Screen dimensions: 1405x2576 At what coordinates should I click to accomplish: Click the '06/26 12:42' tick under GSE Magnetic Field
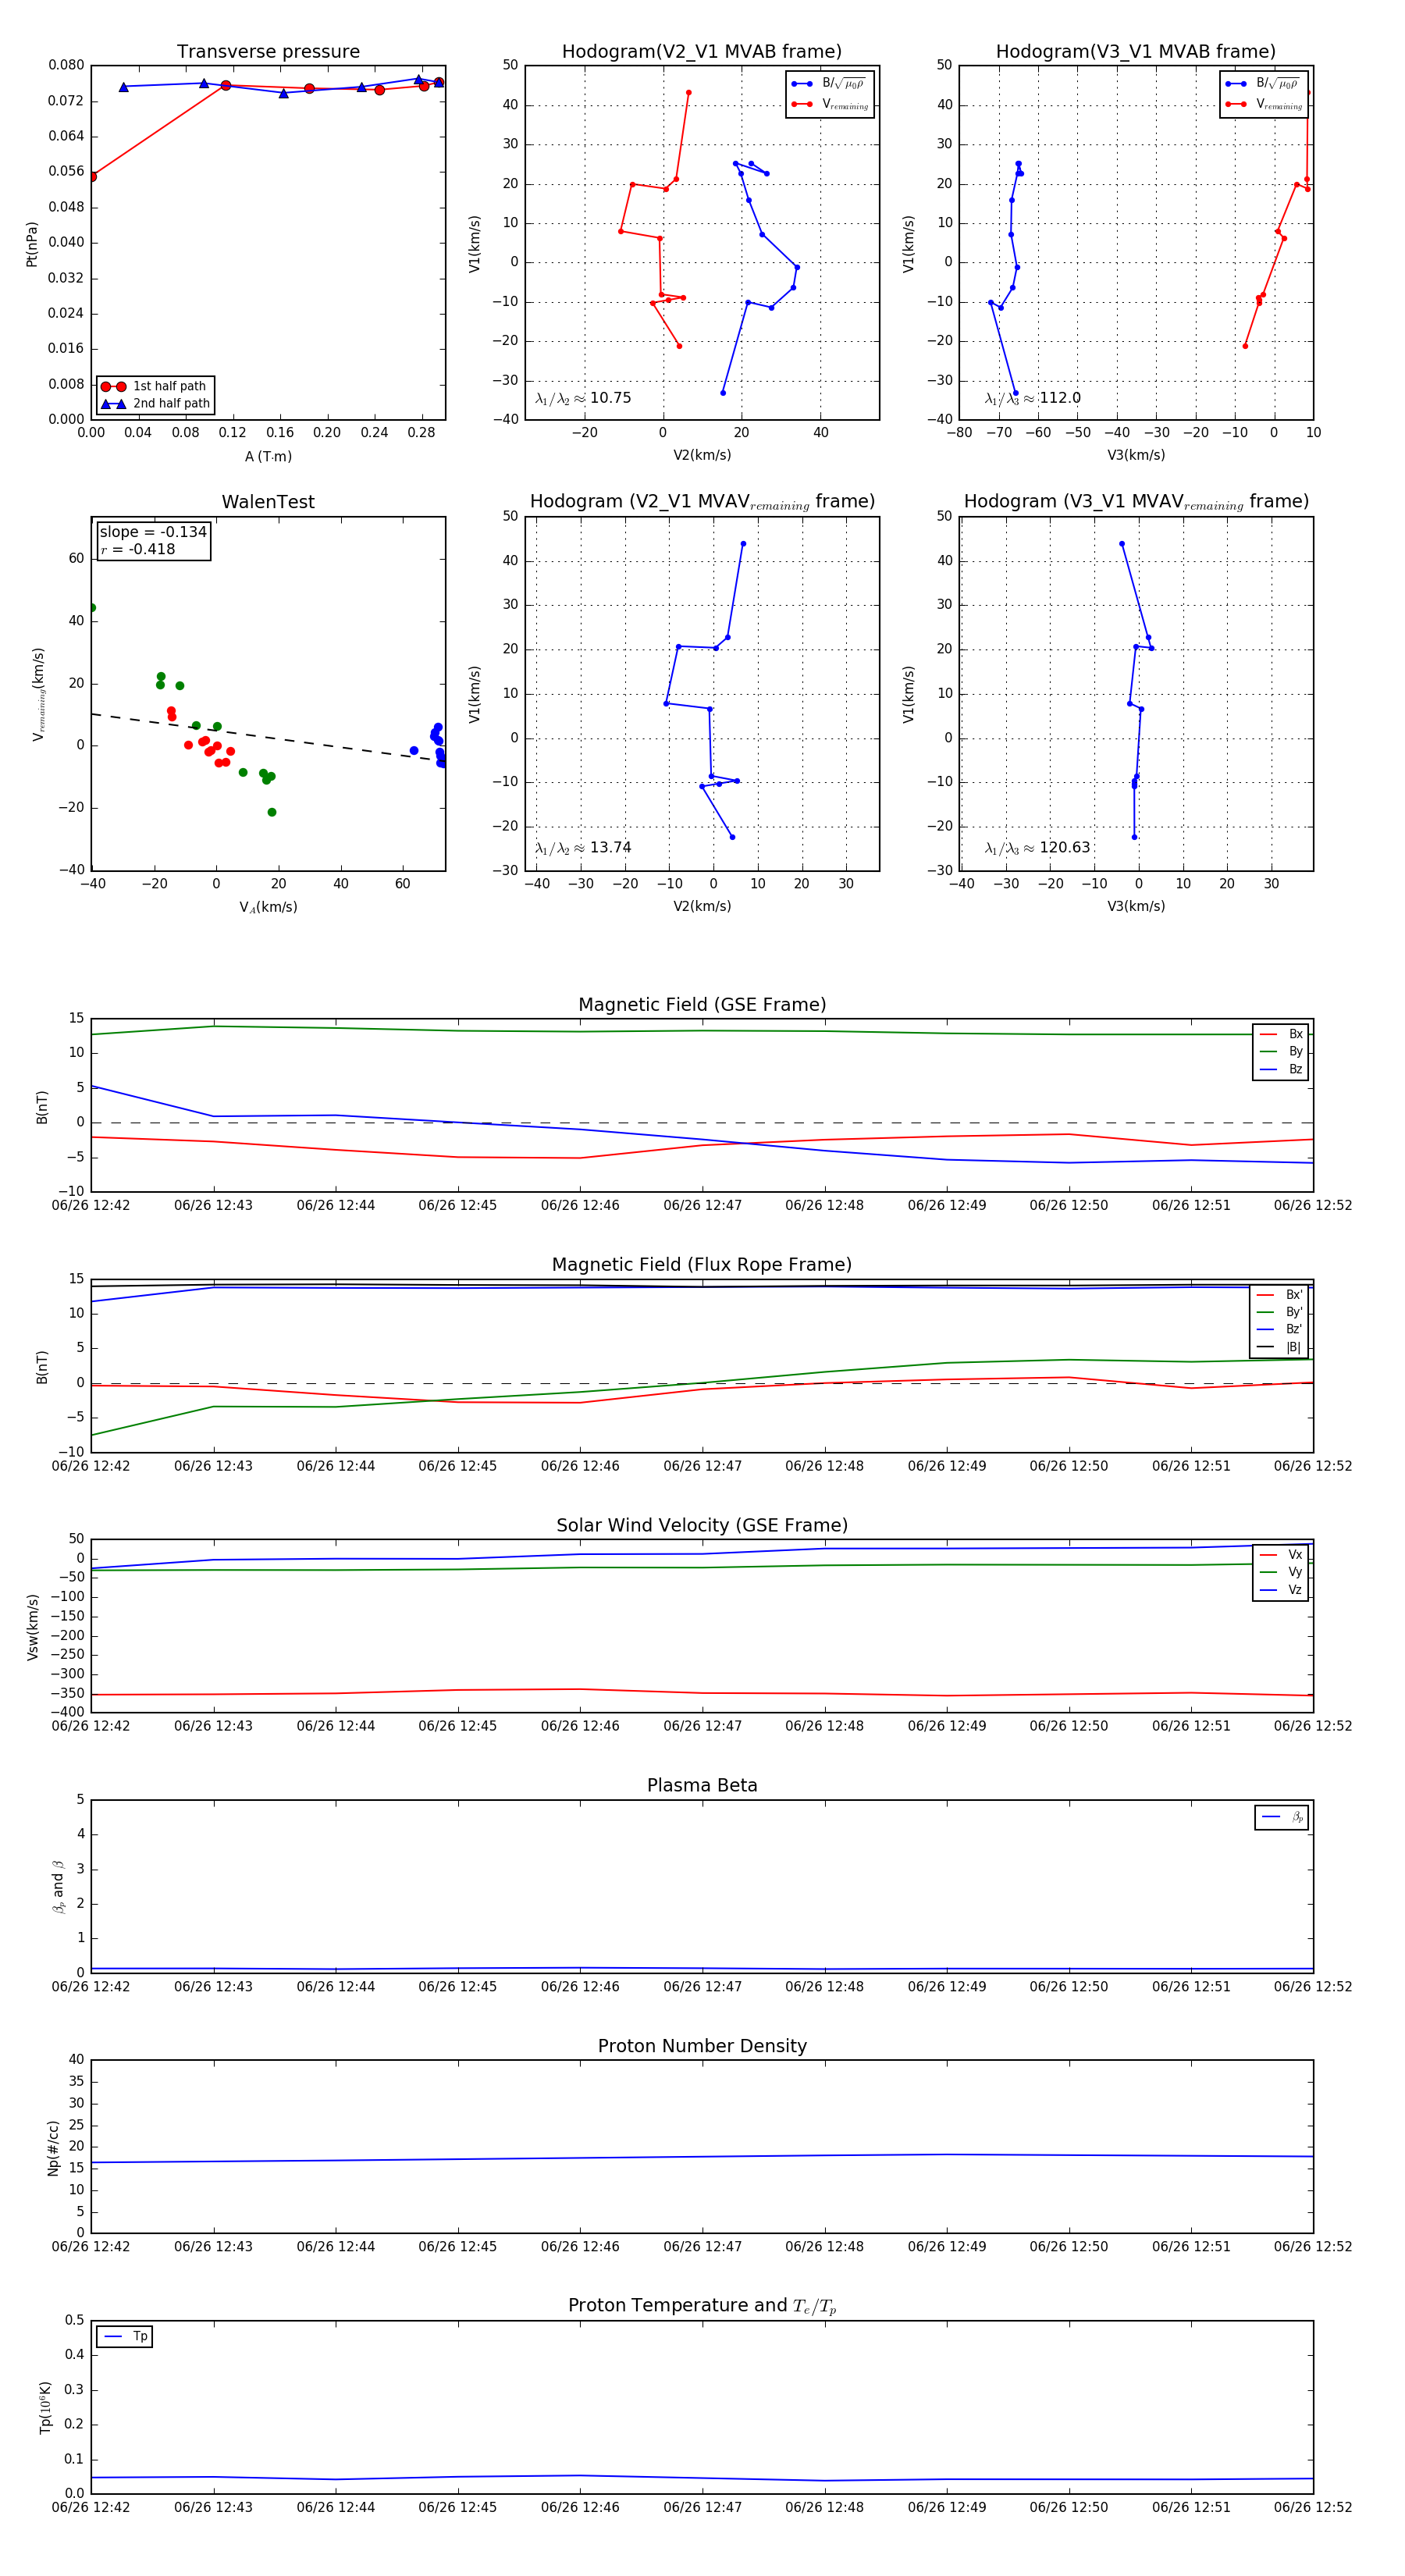coord(91,1206)
